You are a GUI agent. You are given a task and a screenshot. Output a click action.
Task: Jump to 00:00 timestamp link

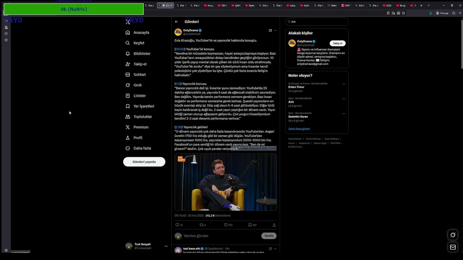pos(180,49)
